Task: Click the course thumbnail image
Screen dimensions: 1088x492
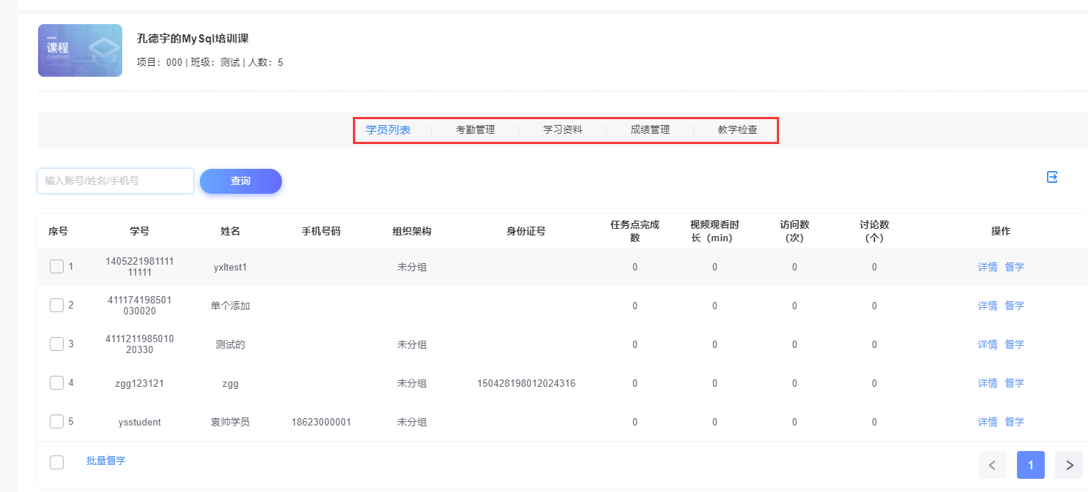Action: click(80, 50)
